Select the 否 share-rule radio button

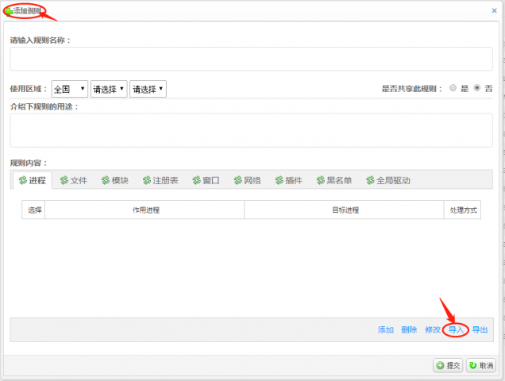(x=477, y=89)
